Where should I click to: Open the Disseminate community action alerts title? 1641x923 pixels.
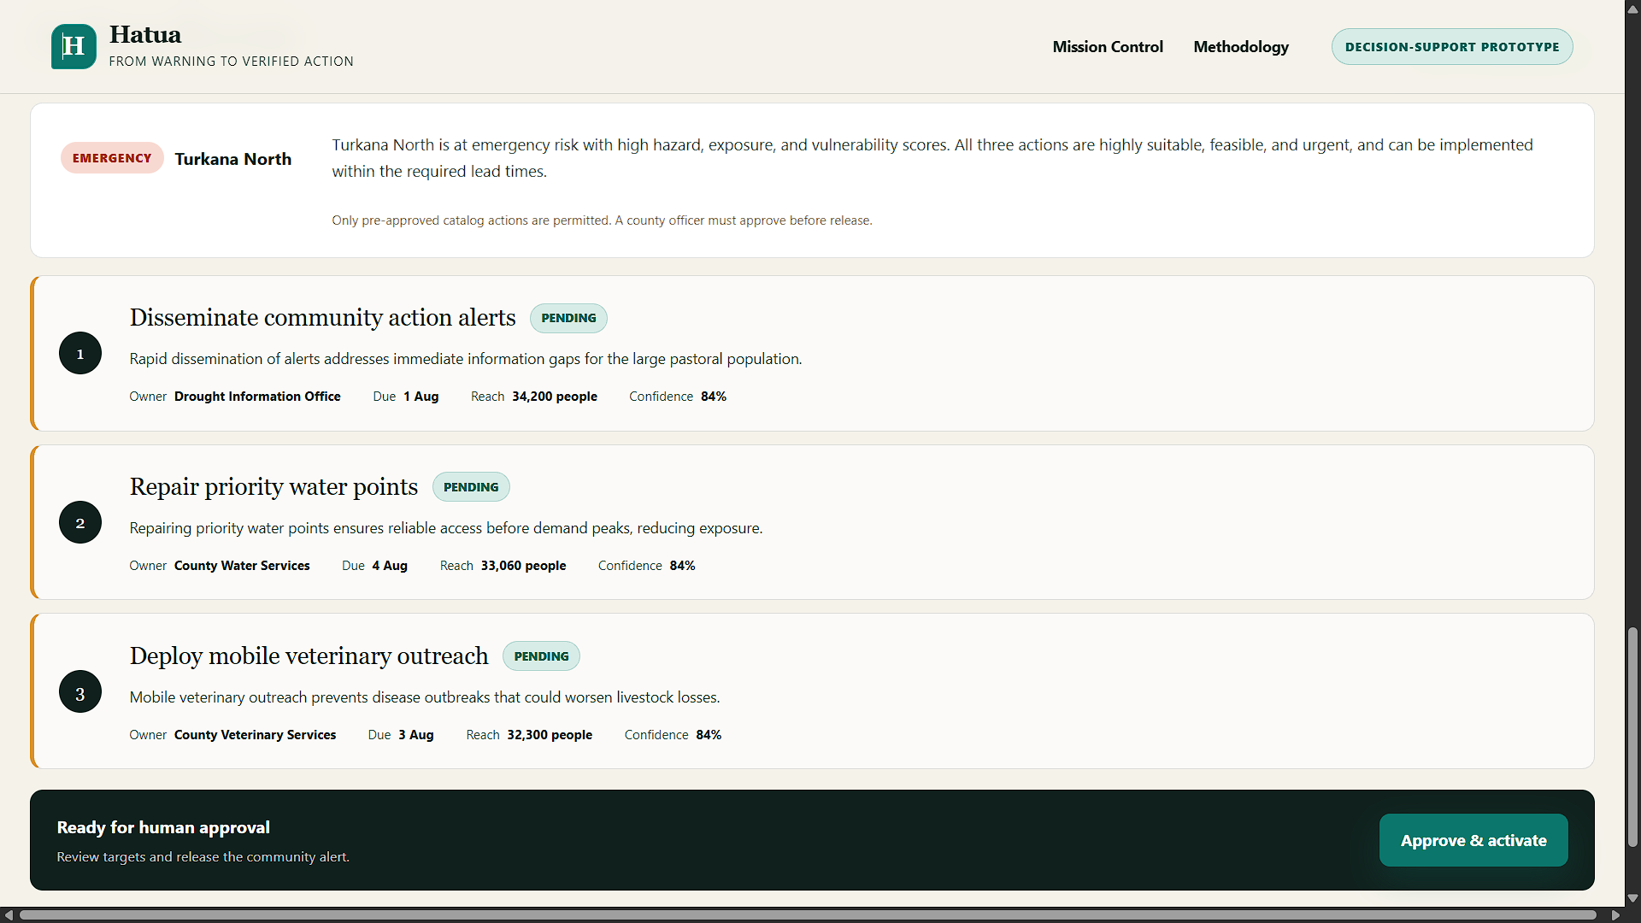[x=322, y=318]
